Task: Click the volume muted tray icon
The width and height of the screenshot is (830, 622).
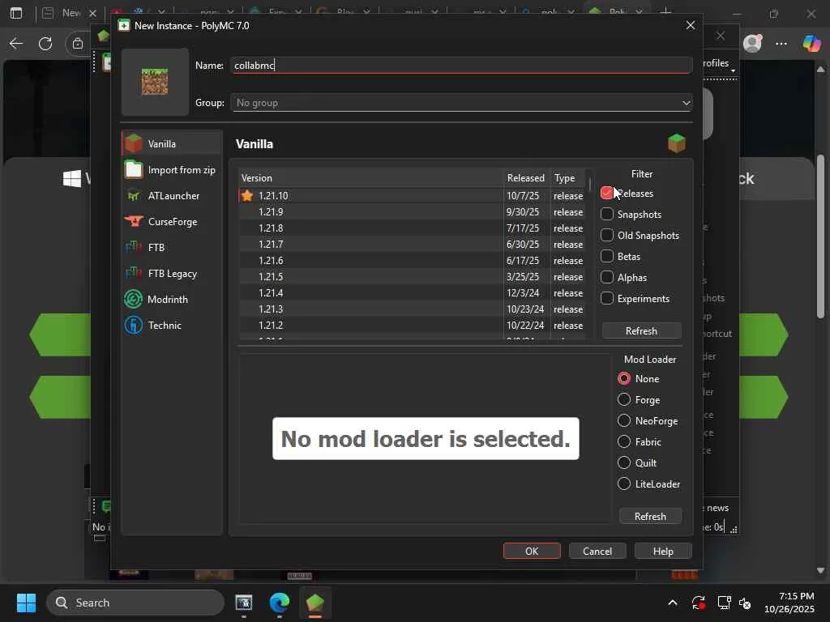Action: pos(746,603)
